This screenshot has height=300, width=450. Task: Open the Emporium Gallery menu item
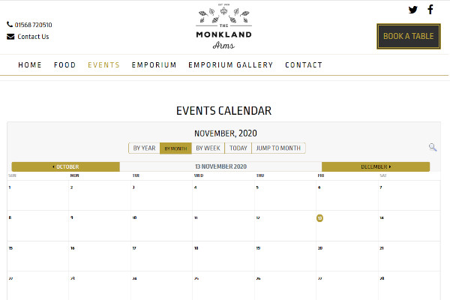(x=231, y=65)
